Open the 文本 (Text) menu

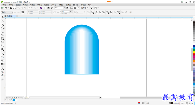54,5
